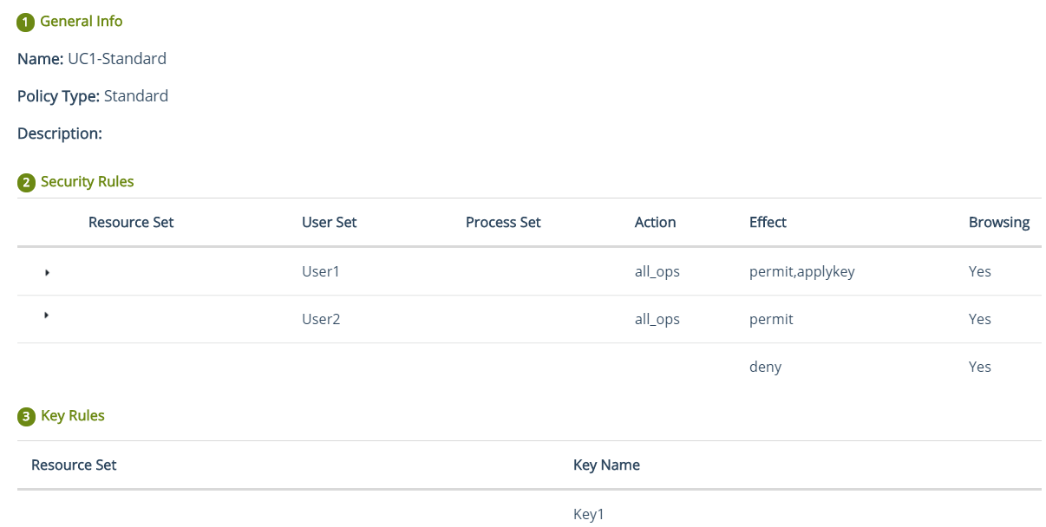
Task: Click the Key Name column header
Action: 606,465
